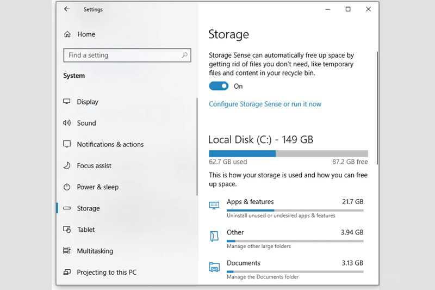The height and width of the screenshot is (290, 435).
Task: Click the Home icon in sidebar
Action: point(67,34)
